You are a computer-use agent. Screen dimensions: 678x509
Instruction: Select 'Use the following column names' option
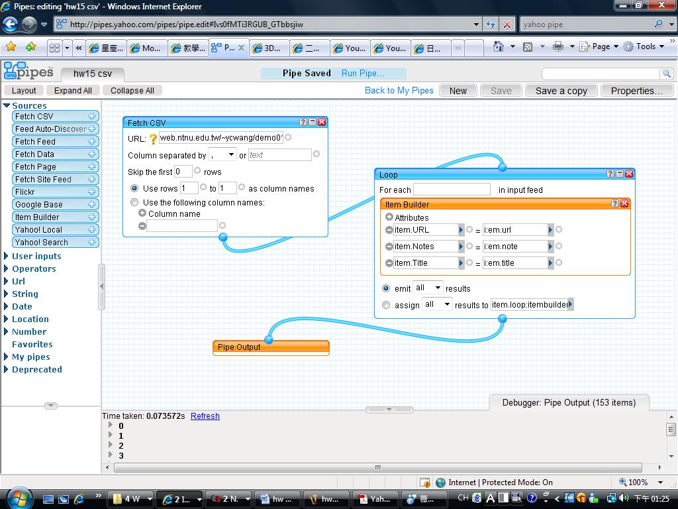click(x=134, y=202)
